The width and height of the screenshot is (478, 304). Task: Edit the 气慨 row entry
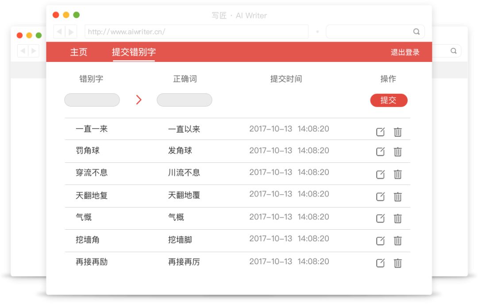click(380, 218)
